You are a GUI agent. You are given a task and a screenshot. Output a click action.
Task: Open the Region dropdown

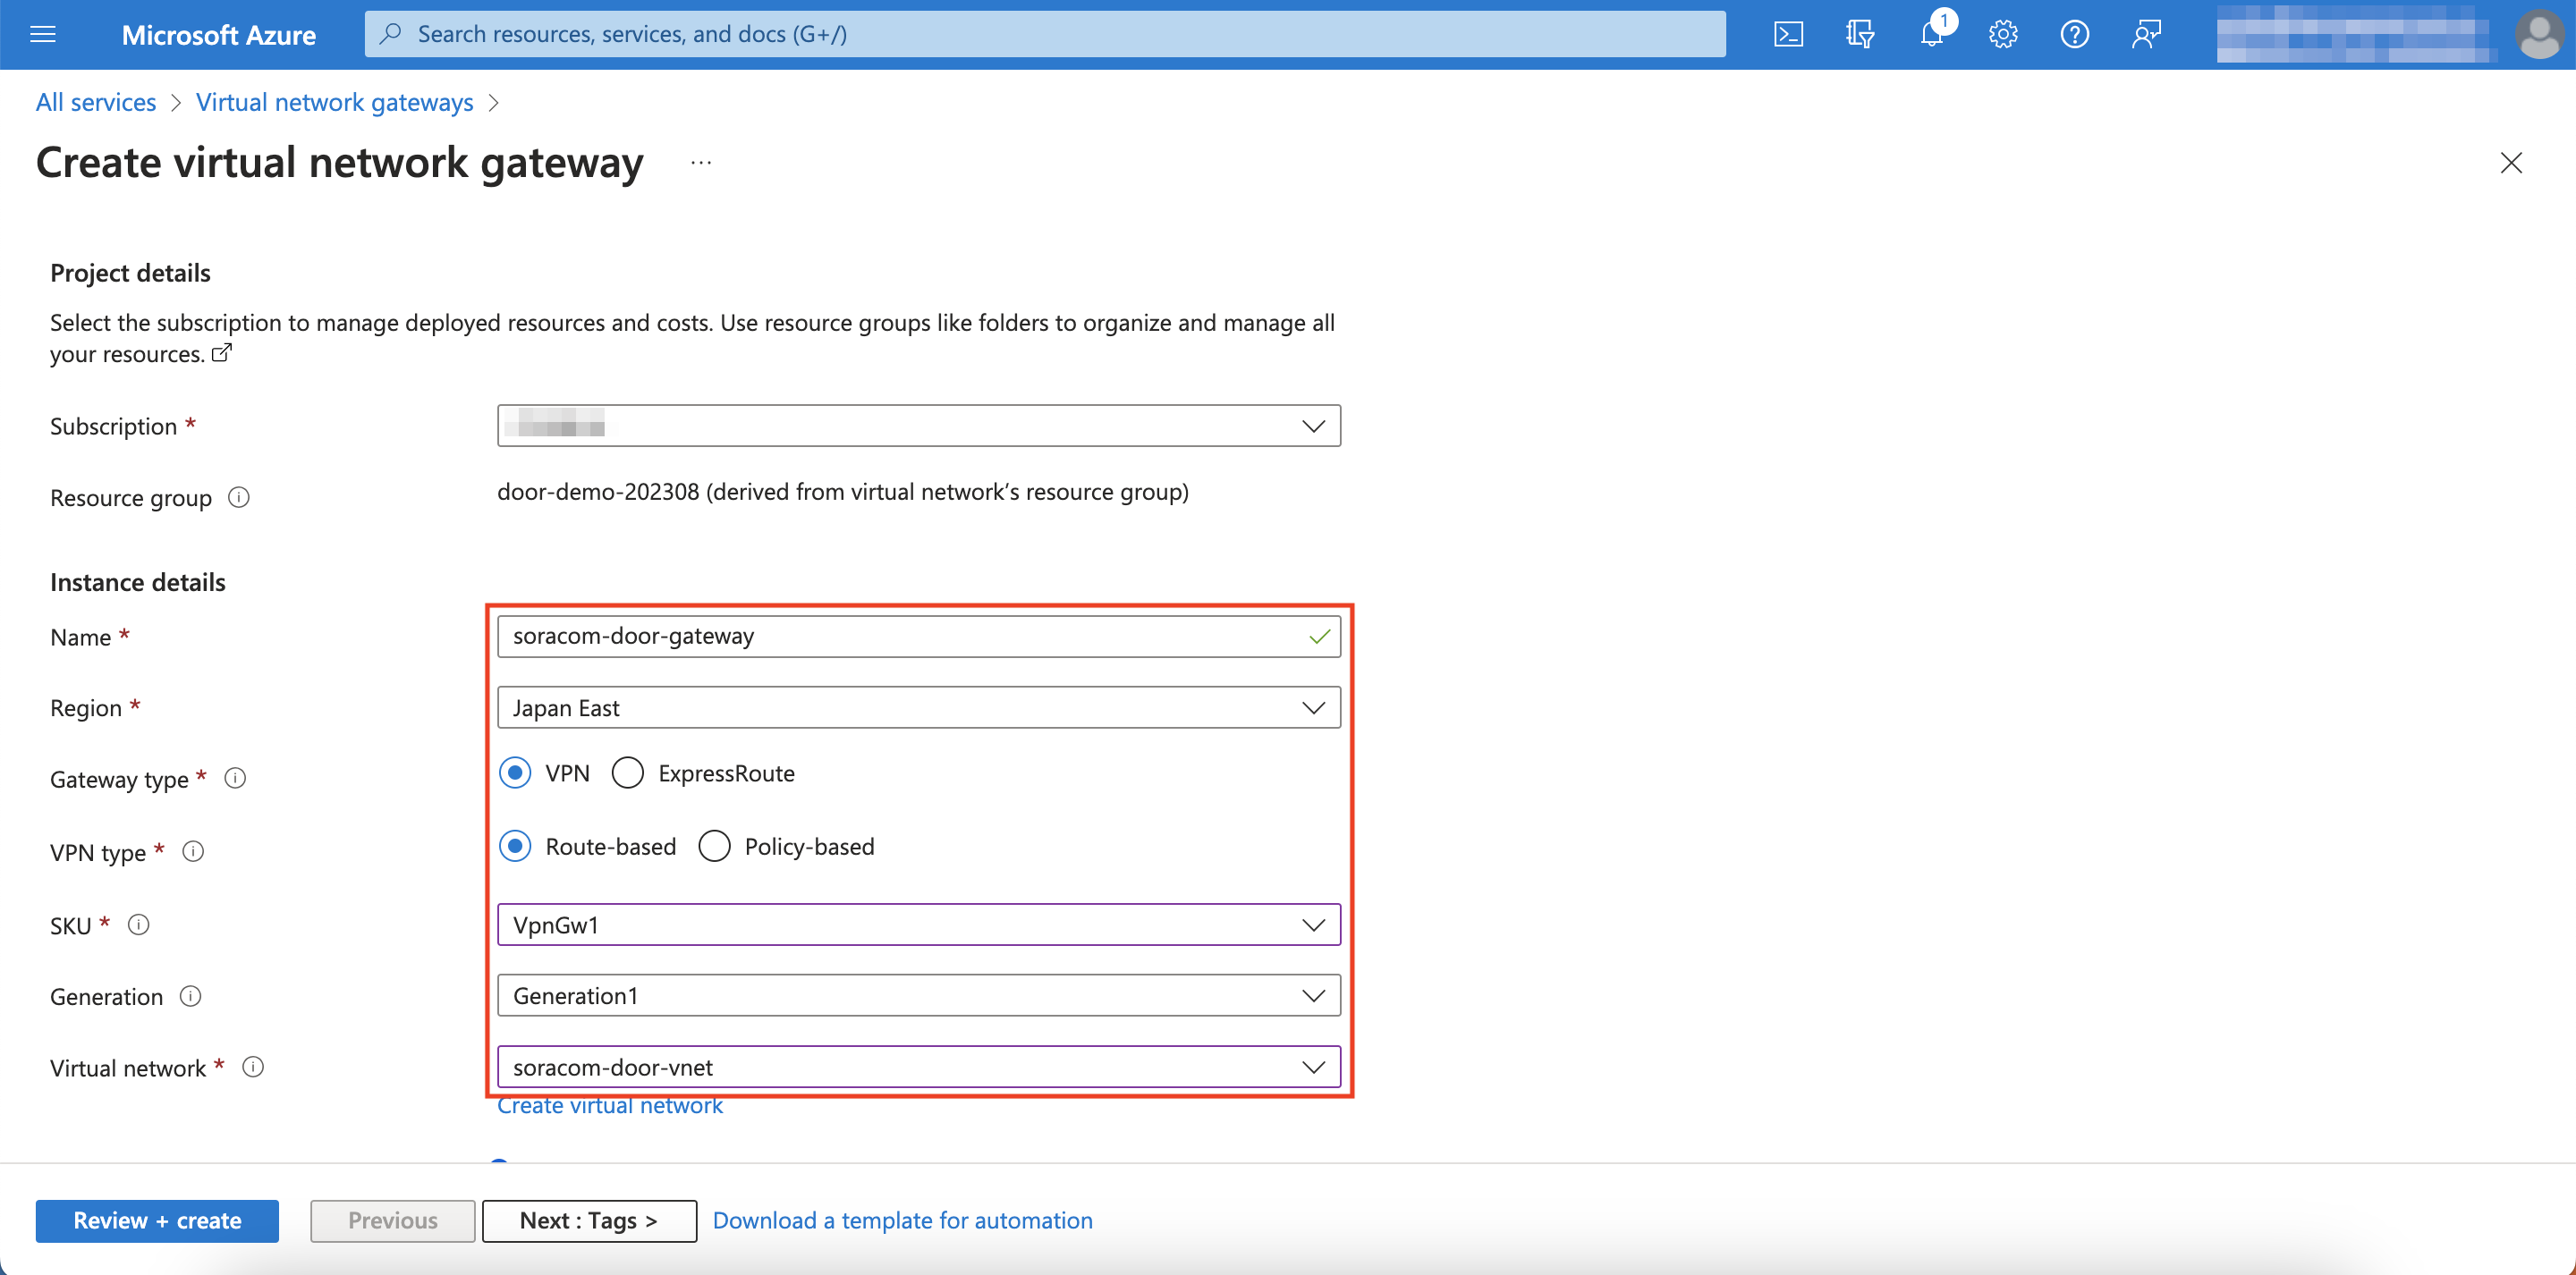(1313, 707)
